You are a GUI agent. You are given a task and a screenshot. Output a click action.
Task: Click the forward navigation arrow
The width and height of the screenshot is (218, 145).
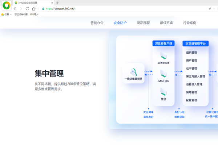pos(21,9)
